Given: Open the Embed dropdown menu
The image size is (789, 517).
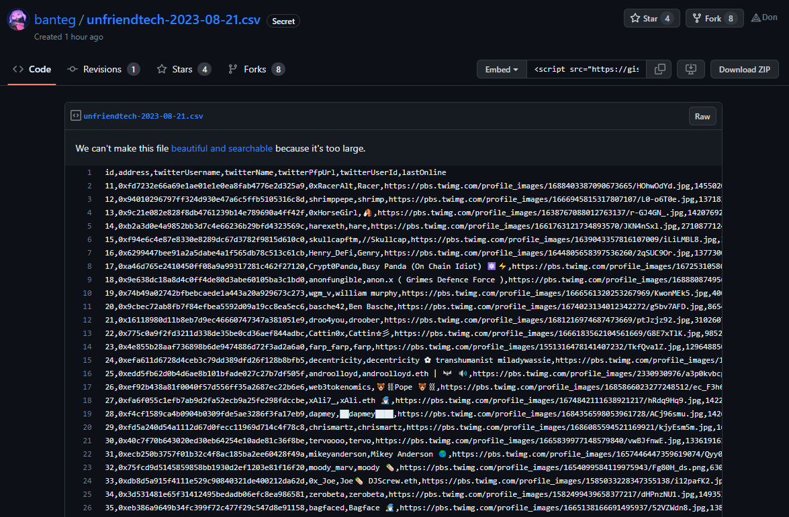Looking at the screenshot, I should click(x=502, y=69).
